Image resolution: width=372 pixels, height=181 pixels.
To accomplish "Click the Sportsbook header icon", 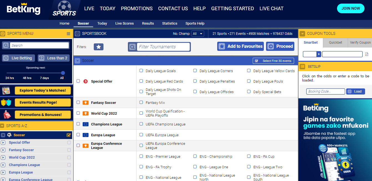I will 77,34.
